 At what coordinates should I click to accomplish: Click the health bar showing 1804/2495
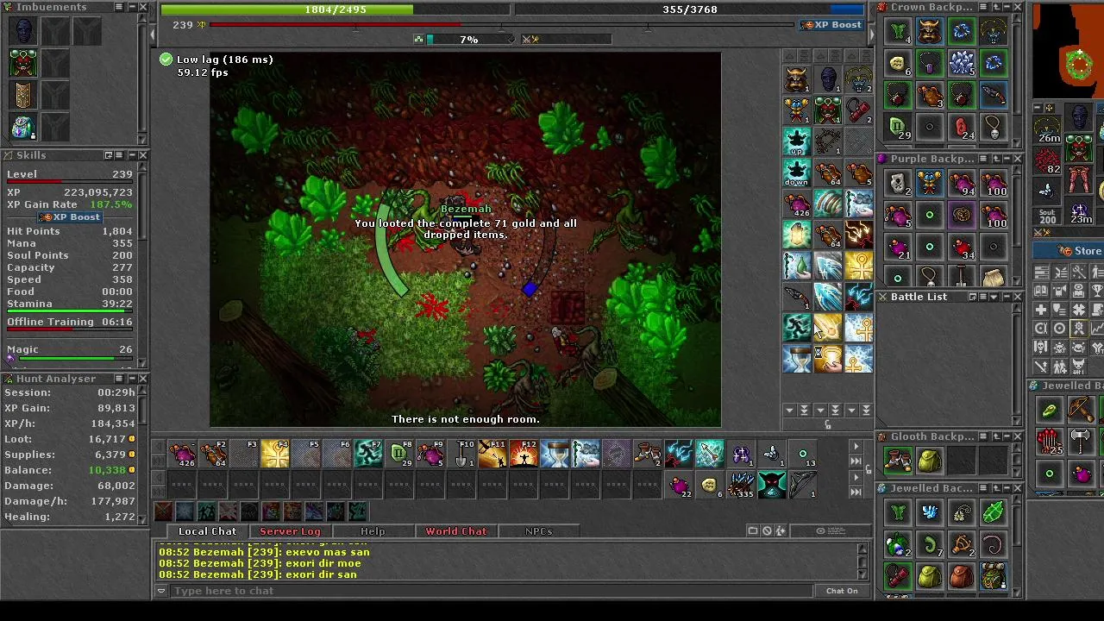[x=336, y=9]
